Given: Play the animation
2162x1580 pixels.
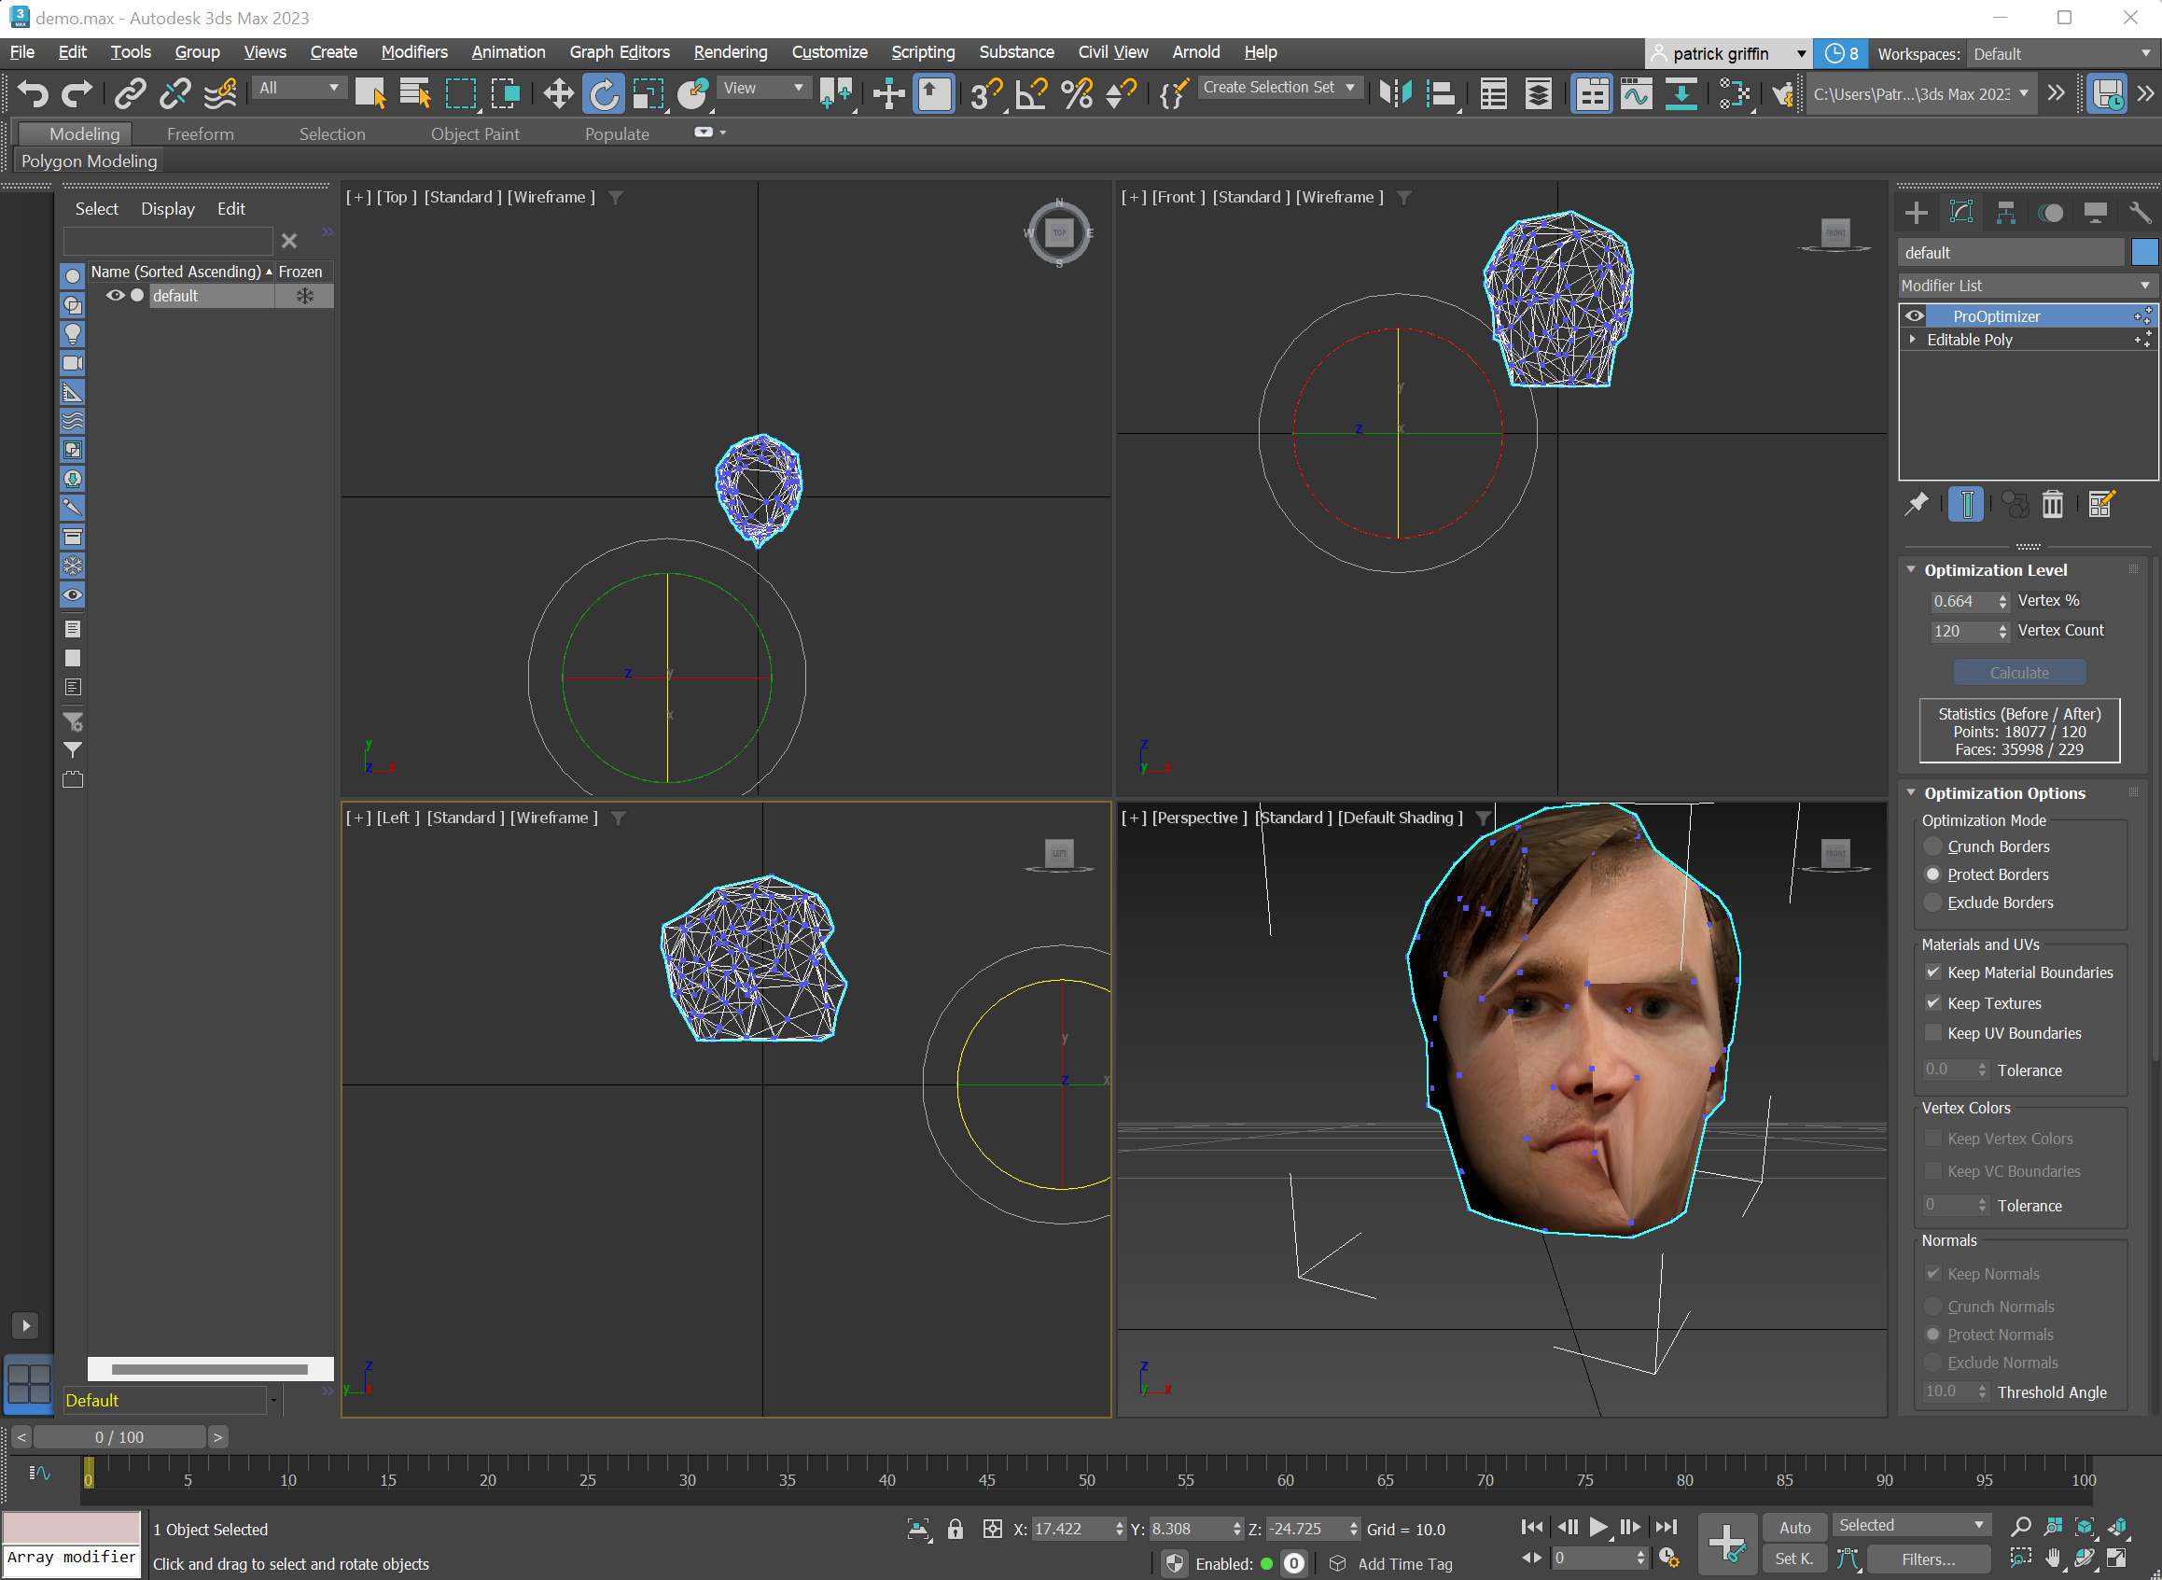Looking at the screenshot, I should [x=1597, y=1528].
